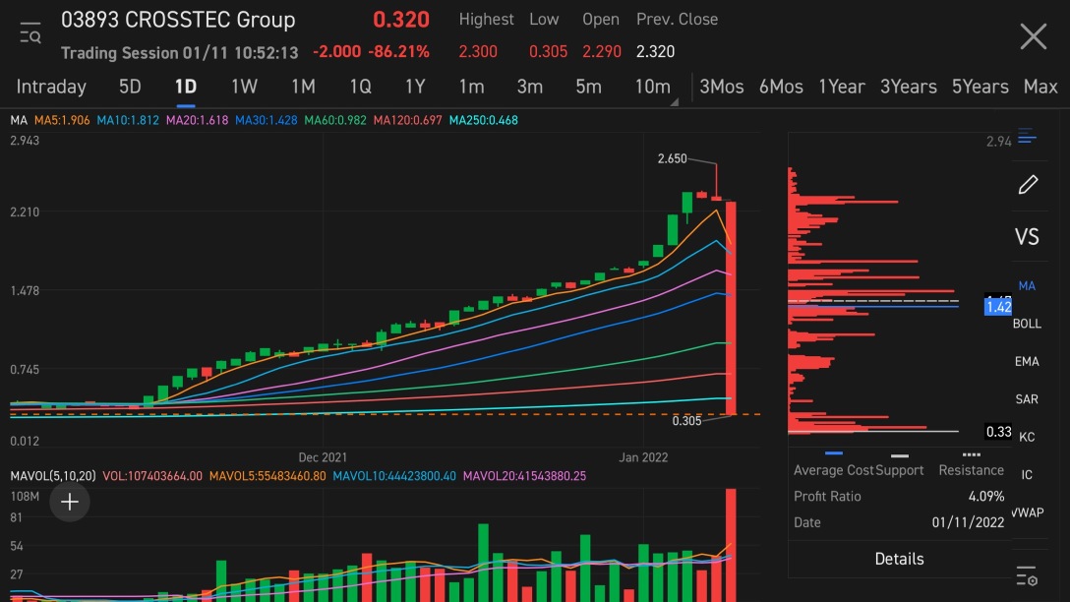Click the 2.650 high price marker
This screenshot has height=602, width=1070.
coord(672,158)
